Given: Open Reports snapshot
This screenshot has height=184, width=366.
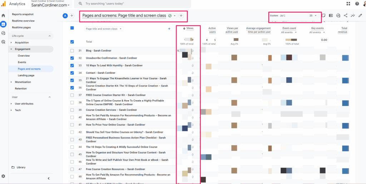Looking at the screenshot, I should point(23,14).
